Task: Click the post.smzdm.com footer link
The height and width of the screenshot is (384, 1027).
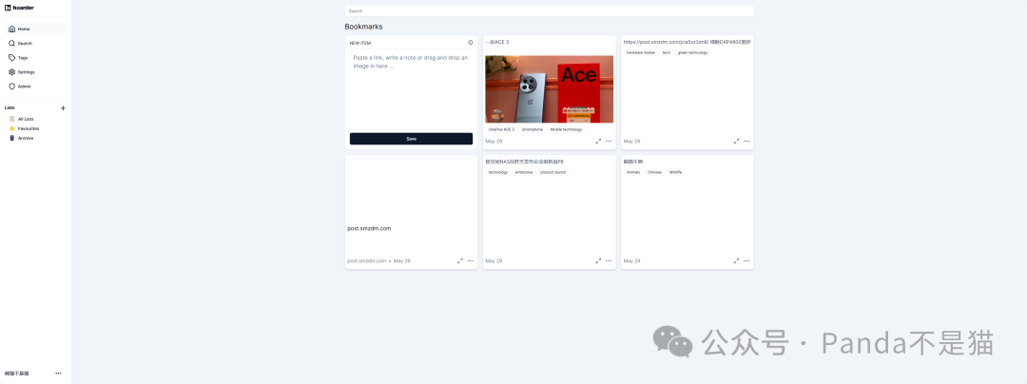Action: [367, 261]
